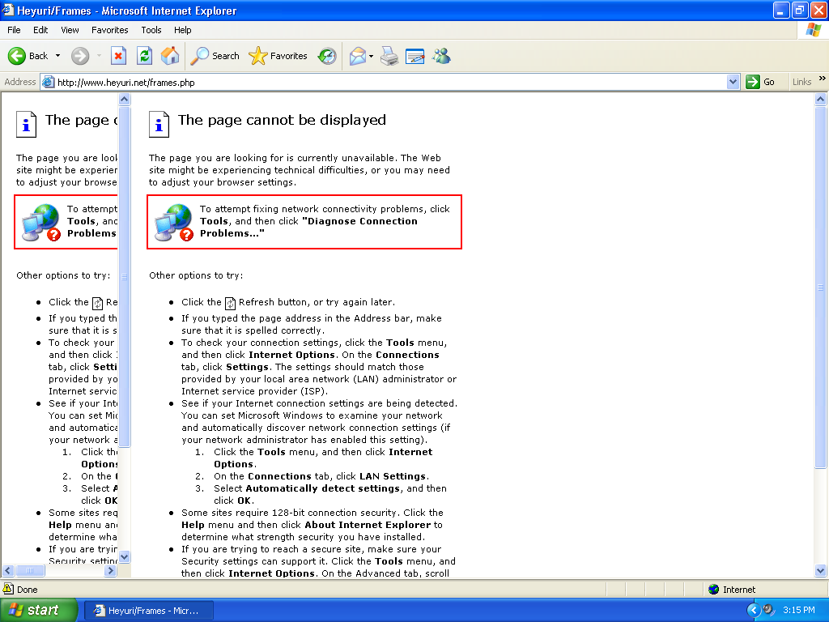
Task: Click "Diagnose Connection Problems..." bold text
Action: pyautogui.click(x=308, y=228)
